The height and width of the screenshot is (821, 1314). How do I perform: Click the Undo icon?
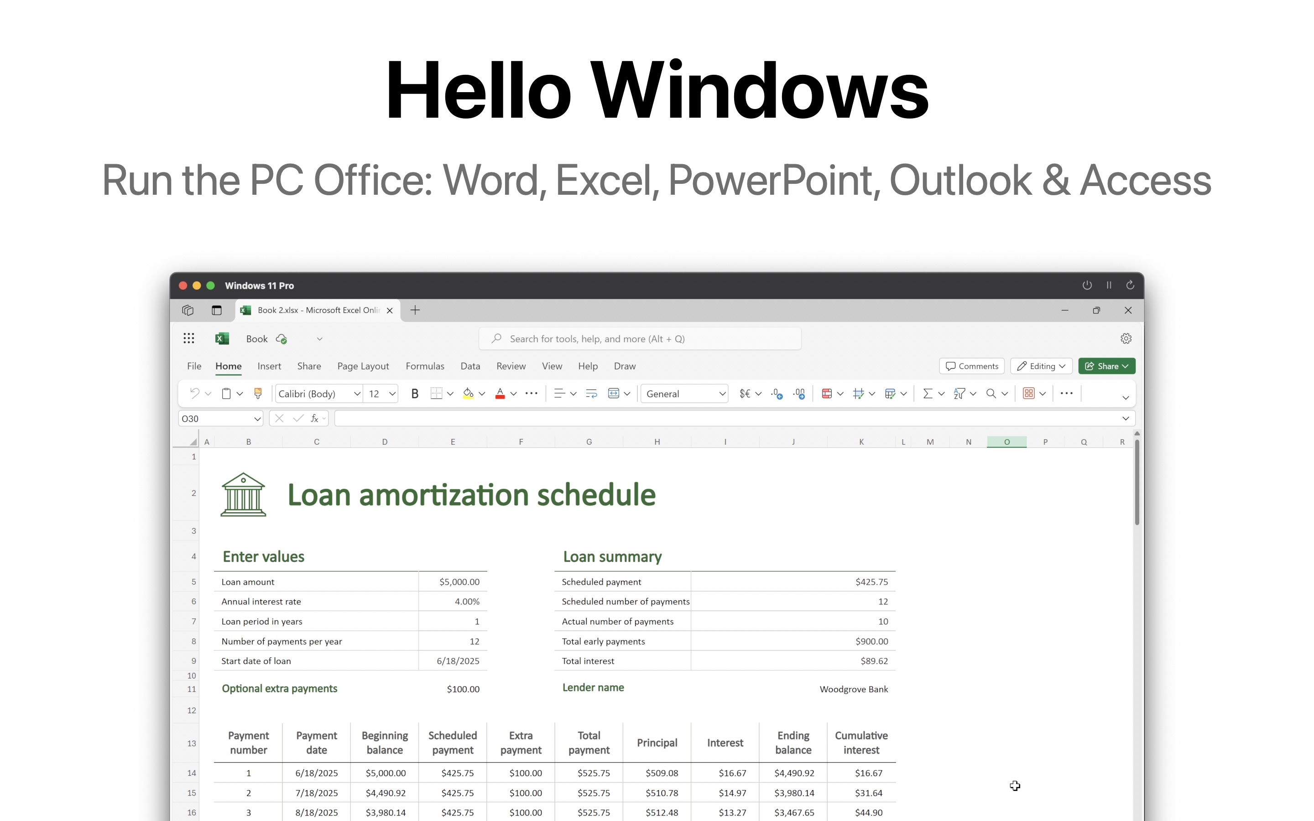tap(194, 394)
